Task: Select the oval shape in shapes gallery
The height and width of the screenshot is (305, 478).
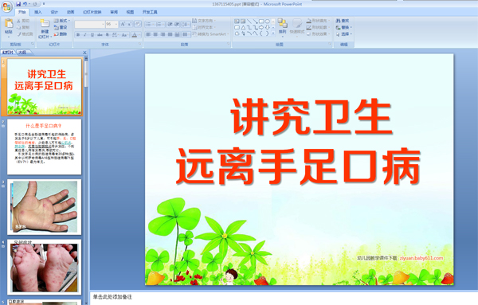Action: tap(268, 22)
